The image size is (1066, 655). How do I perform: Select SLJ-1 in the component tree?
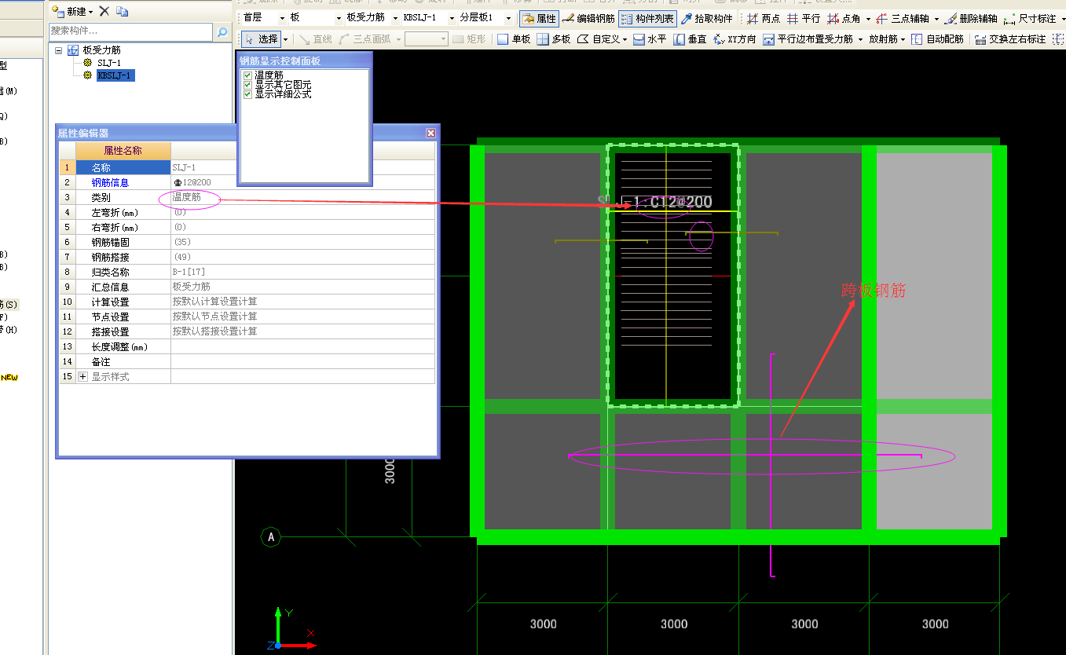[109, 63]
